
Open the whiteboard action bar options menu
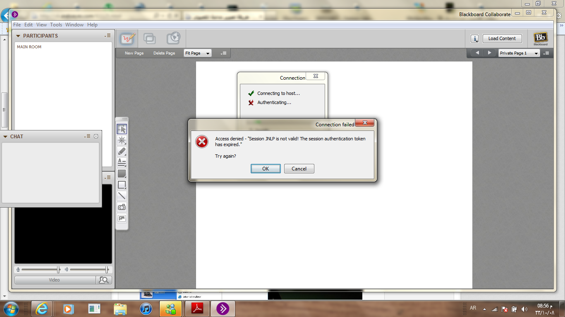pos(223,53)
